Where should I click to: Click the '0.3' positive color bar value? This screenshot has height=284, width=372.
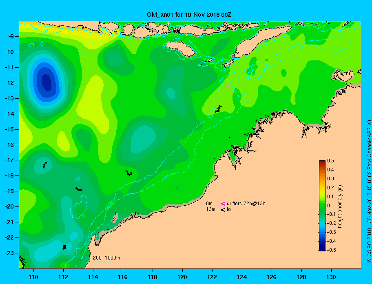tap(330, 179)
